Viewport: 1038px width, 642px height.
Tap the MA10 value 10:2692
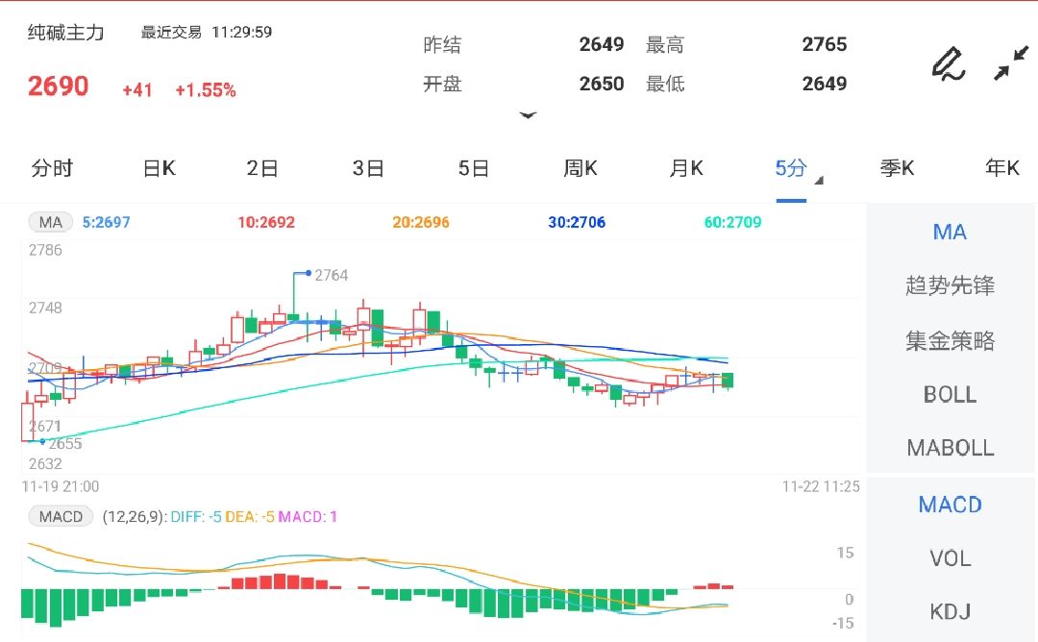click(x=266, y=222)
